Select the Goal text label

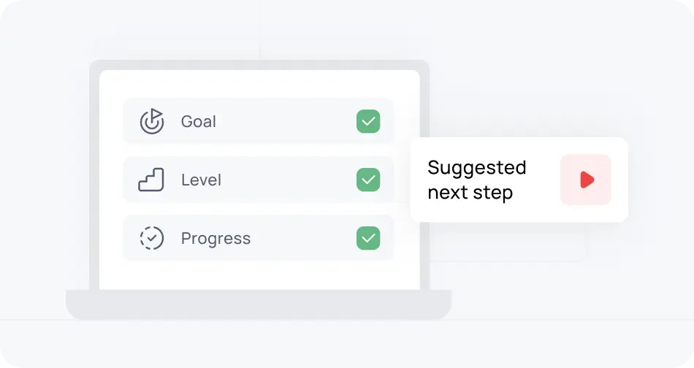199,121
